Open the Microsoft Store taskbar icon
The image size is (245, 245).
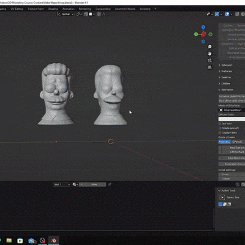click(x=20, y=241)
